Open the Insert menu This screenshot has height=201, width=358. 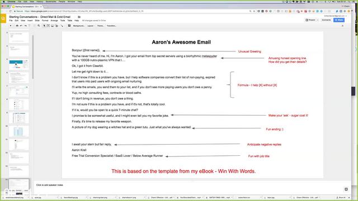coord(30,21)
